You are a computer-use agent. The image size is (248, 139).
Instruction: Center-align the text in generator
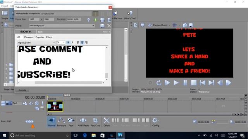(x=82, y=42)
